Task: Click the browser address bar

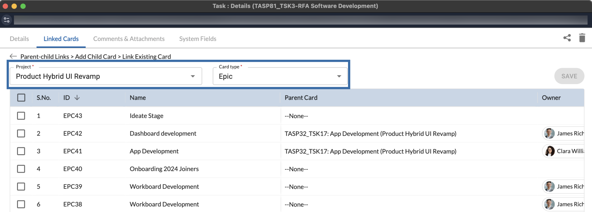Action: [301, 20]
